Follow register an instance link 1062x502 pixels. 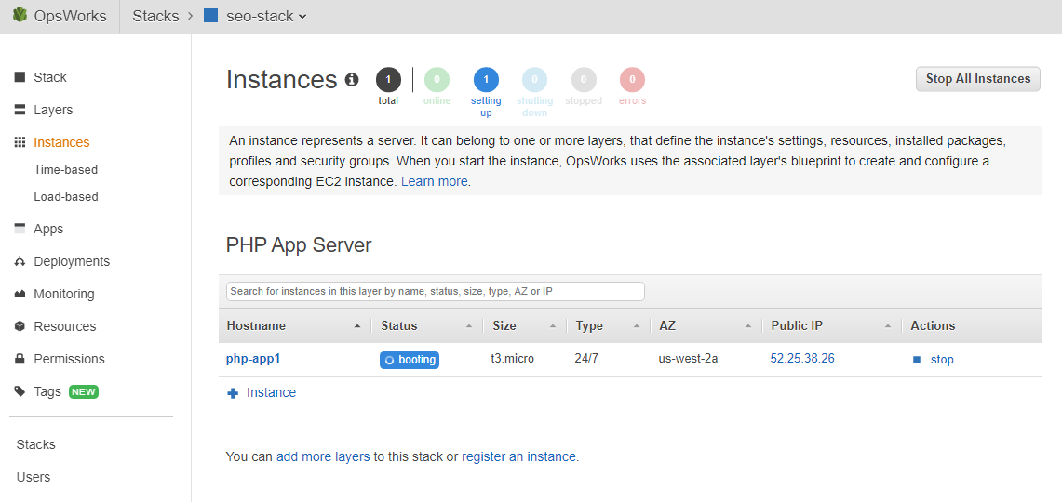coord(518,456)
